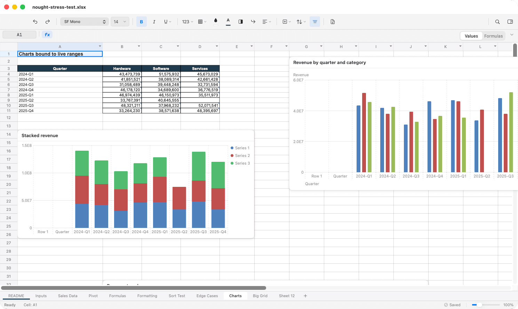Open the font size 14 dropdown
518x309 pixels.
tap(120, 22)
